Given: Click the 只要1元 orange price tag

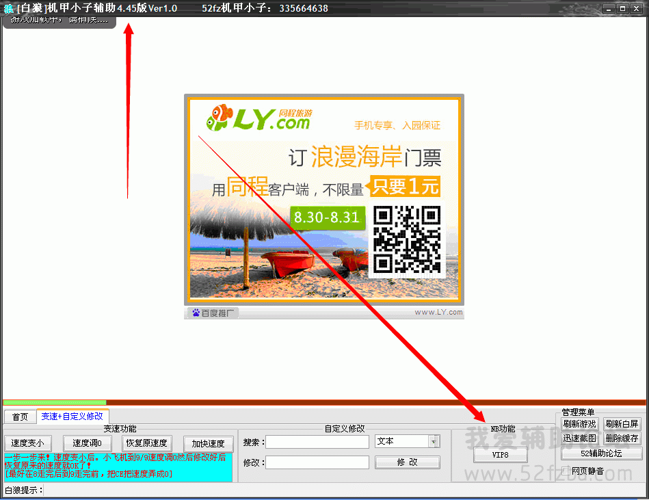Looking at the screenshot, I should click(x=404, y=186).
